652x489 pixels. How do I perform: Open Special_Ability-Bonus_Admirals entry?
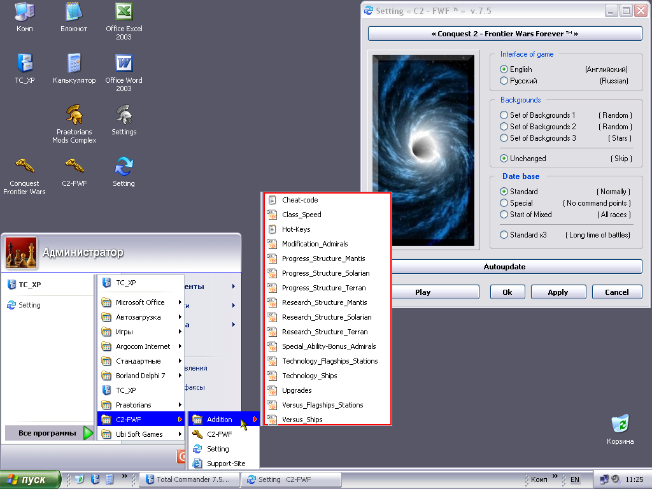coord(328,346)
